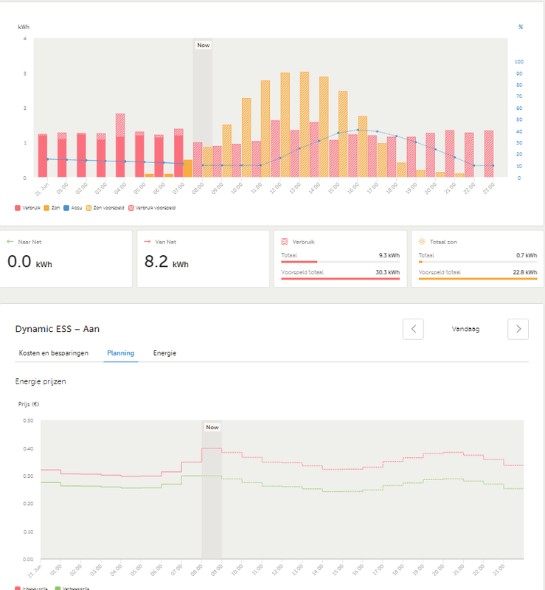
Task: Click the Totaal zon sun icon
Action: tap(422, 242)
